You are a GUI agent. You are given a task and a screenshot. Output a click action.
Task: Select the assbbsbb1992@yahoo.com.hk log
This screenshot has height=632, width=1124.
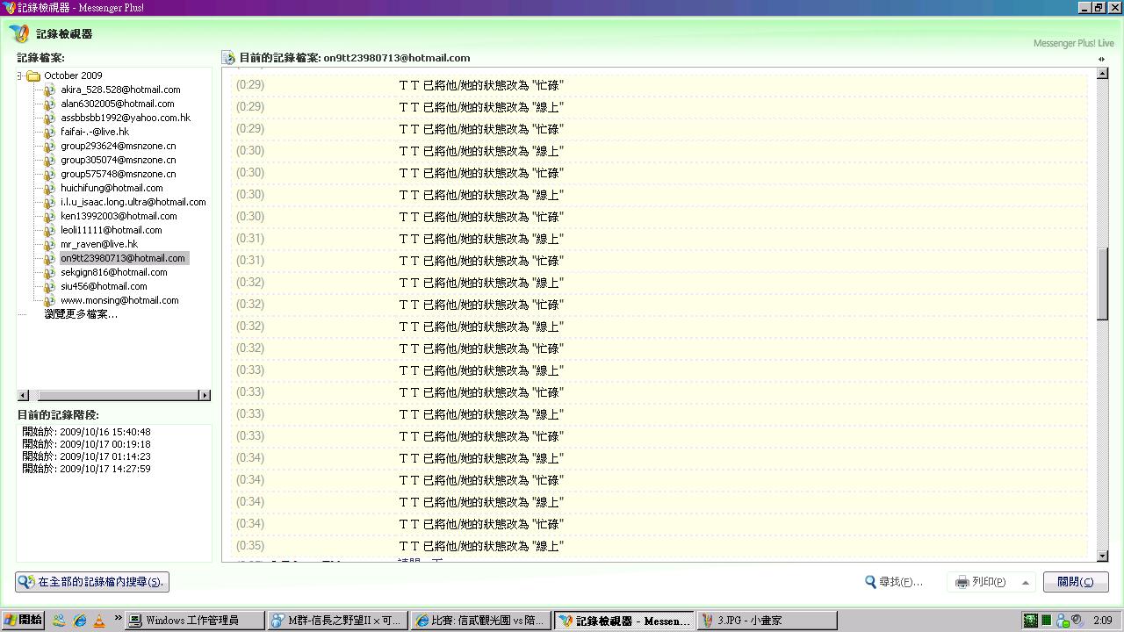[126, 118]
